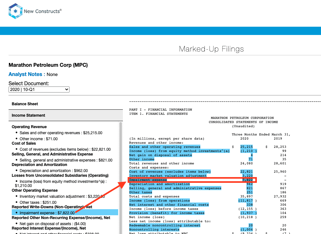Viewport: 321px width, 234px height.
Task: Click highlighted value (11,817 in filing
Action: coord(246,200)
